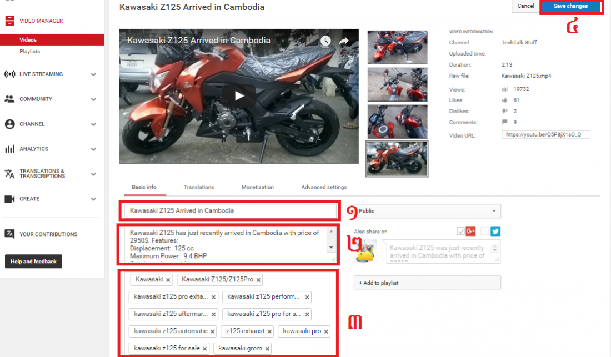Expand the Analytics section
Screen dimensions: 611x357
coord(93,149)
